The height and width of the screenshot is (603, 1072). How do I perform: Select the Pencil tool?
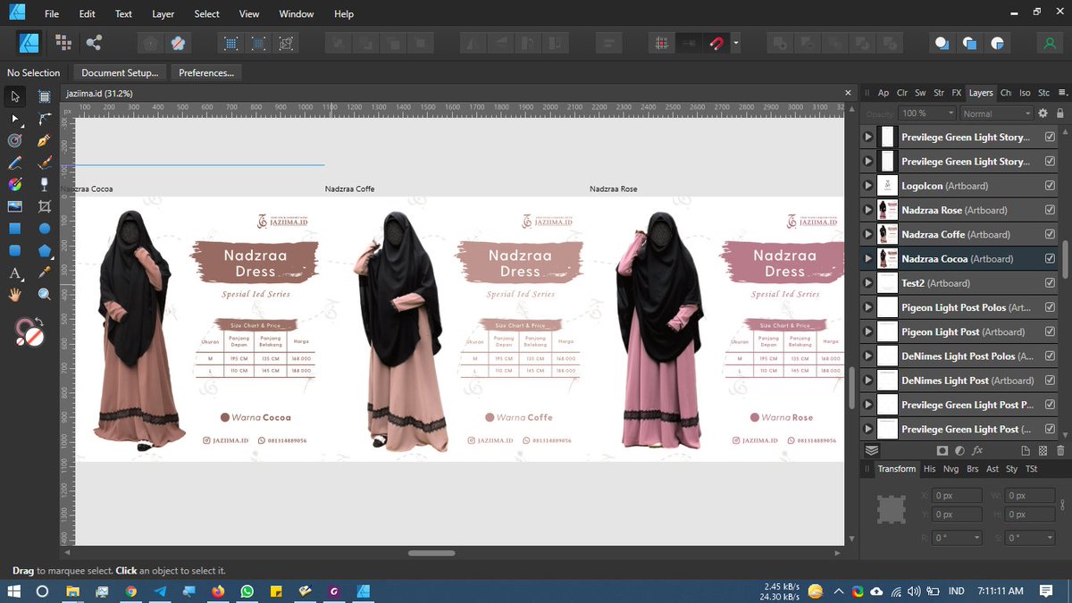[x=15, y=163]
